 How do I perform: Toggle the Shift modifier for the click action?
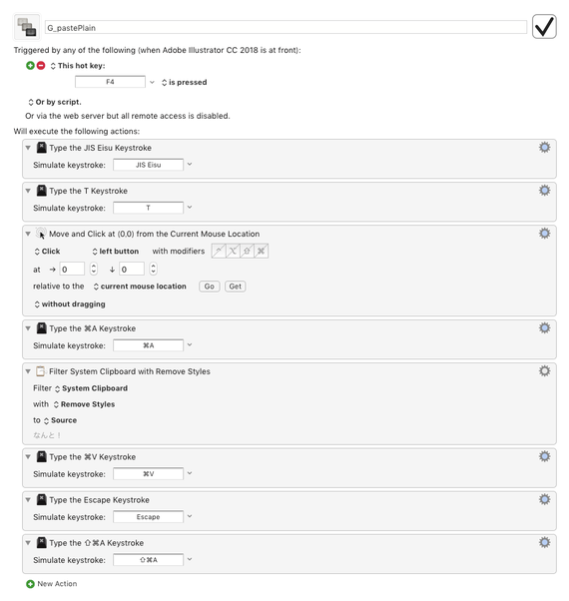coord(248,251)
